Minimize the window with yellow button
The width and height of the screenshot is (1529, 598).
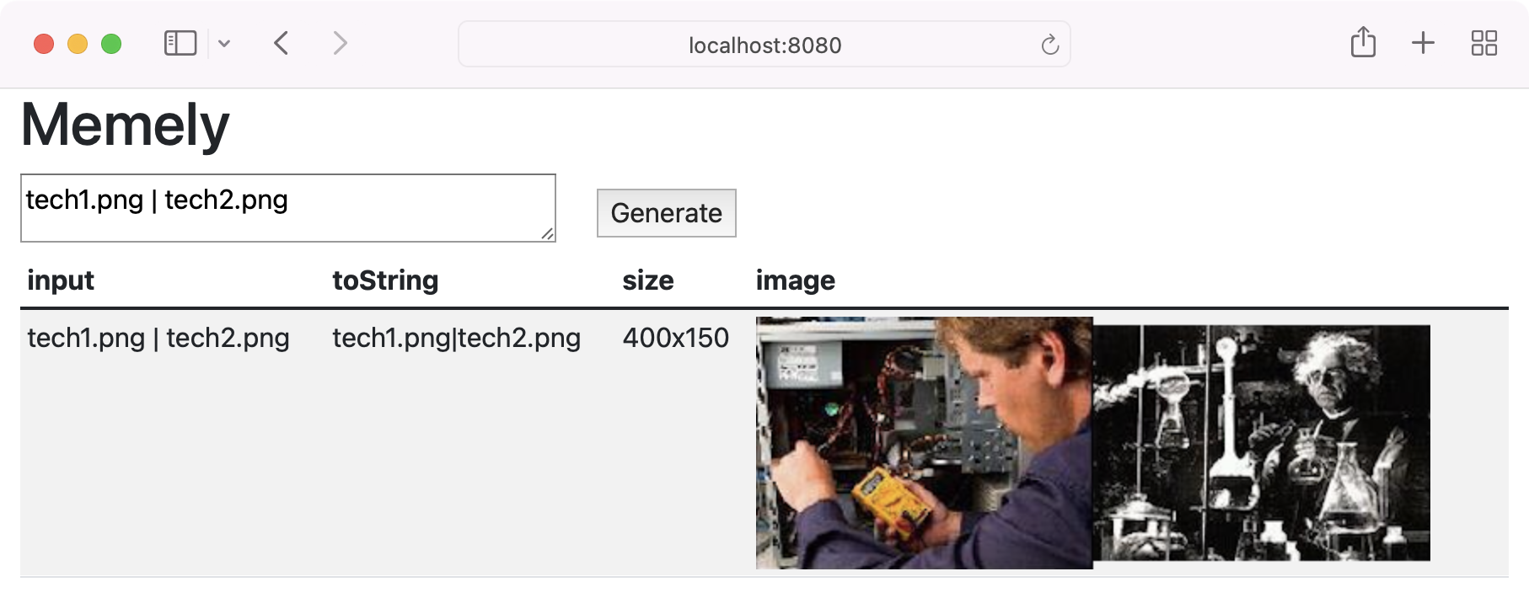click(x=78, y=44)
